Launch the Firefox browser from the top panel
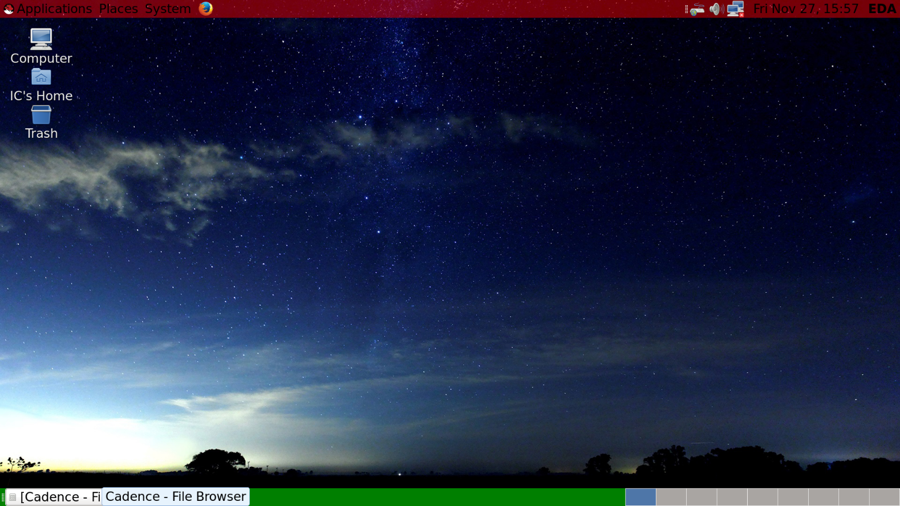900x506 pixels. pyautogui.click(x=205, y=9)
